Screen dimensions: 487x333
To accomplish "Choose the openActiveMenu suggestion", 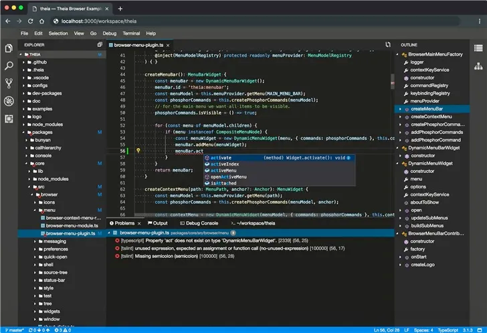I will coord(280,177).
